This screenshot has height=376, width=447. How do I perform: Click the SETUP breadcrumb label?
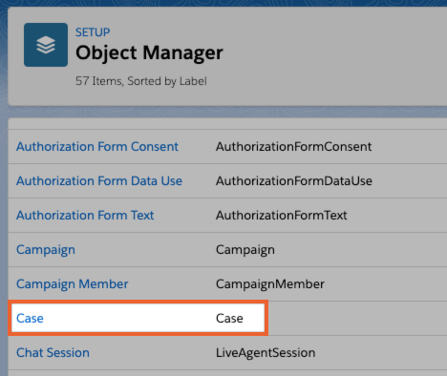93,32
